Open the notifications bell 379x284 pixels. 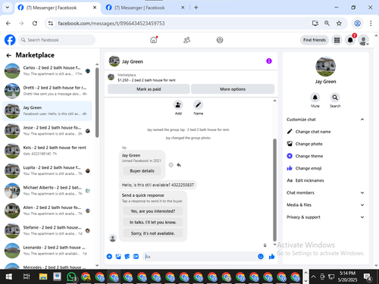(350, 40)
